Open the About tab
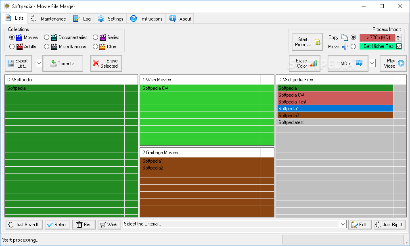The width and height of the screenshot is (410, 246). [x=180, y=19]
